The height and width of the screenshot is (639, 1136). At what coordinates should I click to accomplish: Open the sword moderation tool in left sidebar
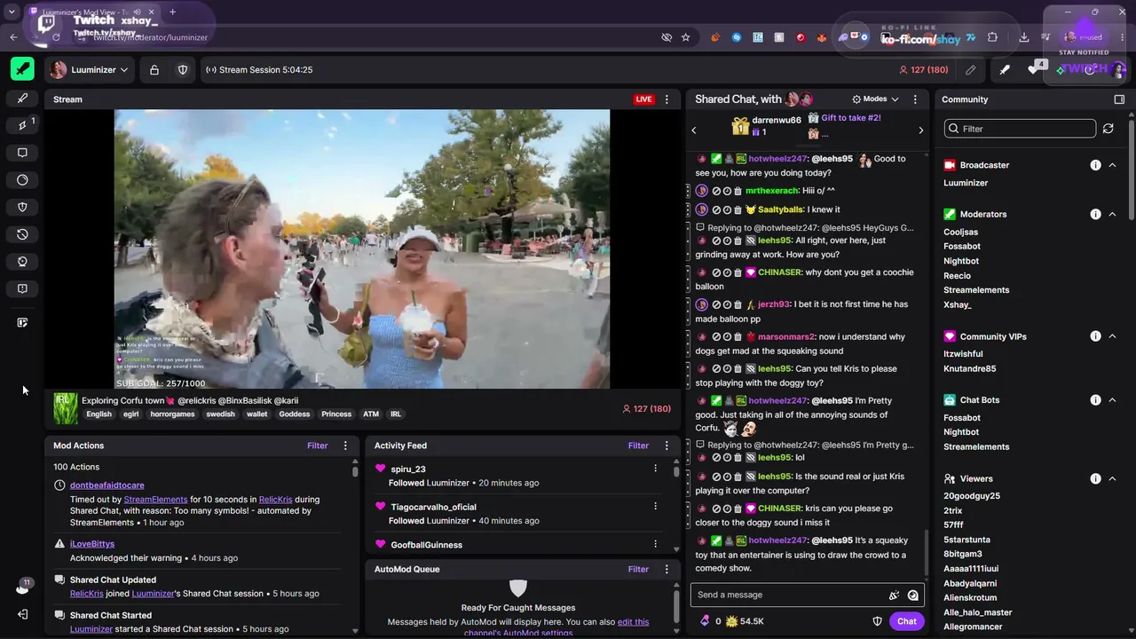(22, 99)
